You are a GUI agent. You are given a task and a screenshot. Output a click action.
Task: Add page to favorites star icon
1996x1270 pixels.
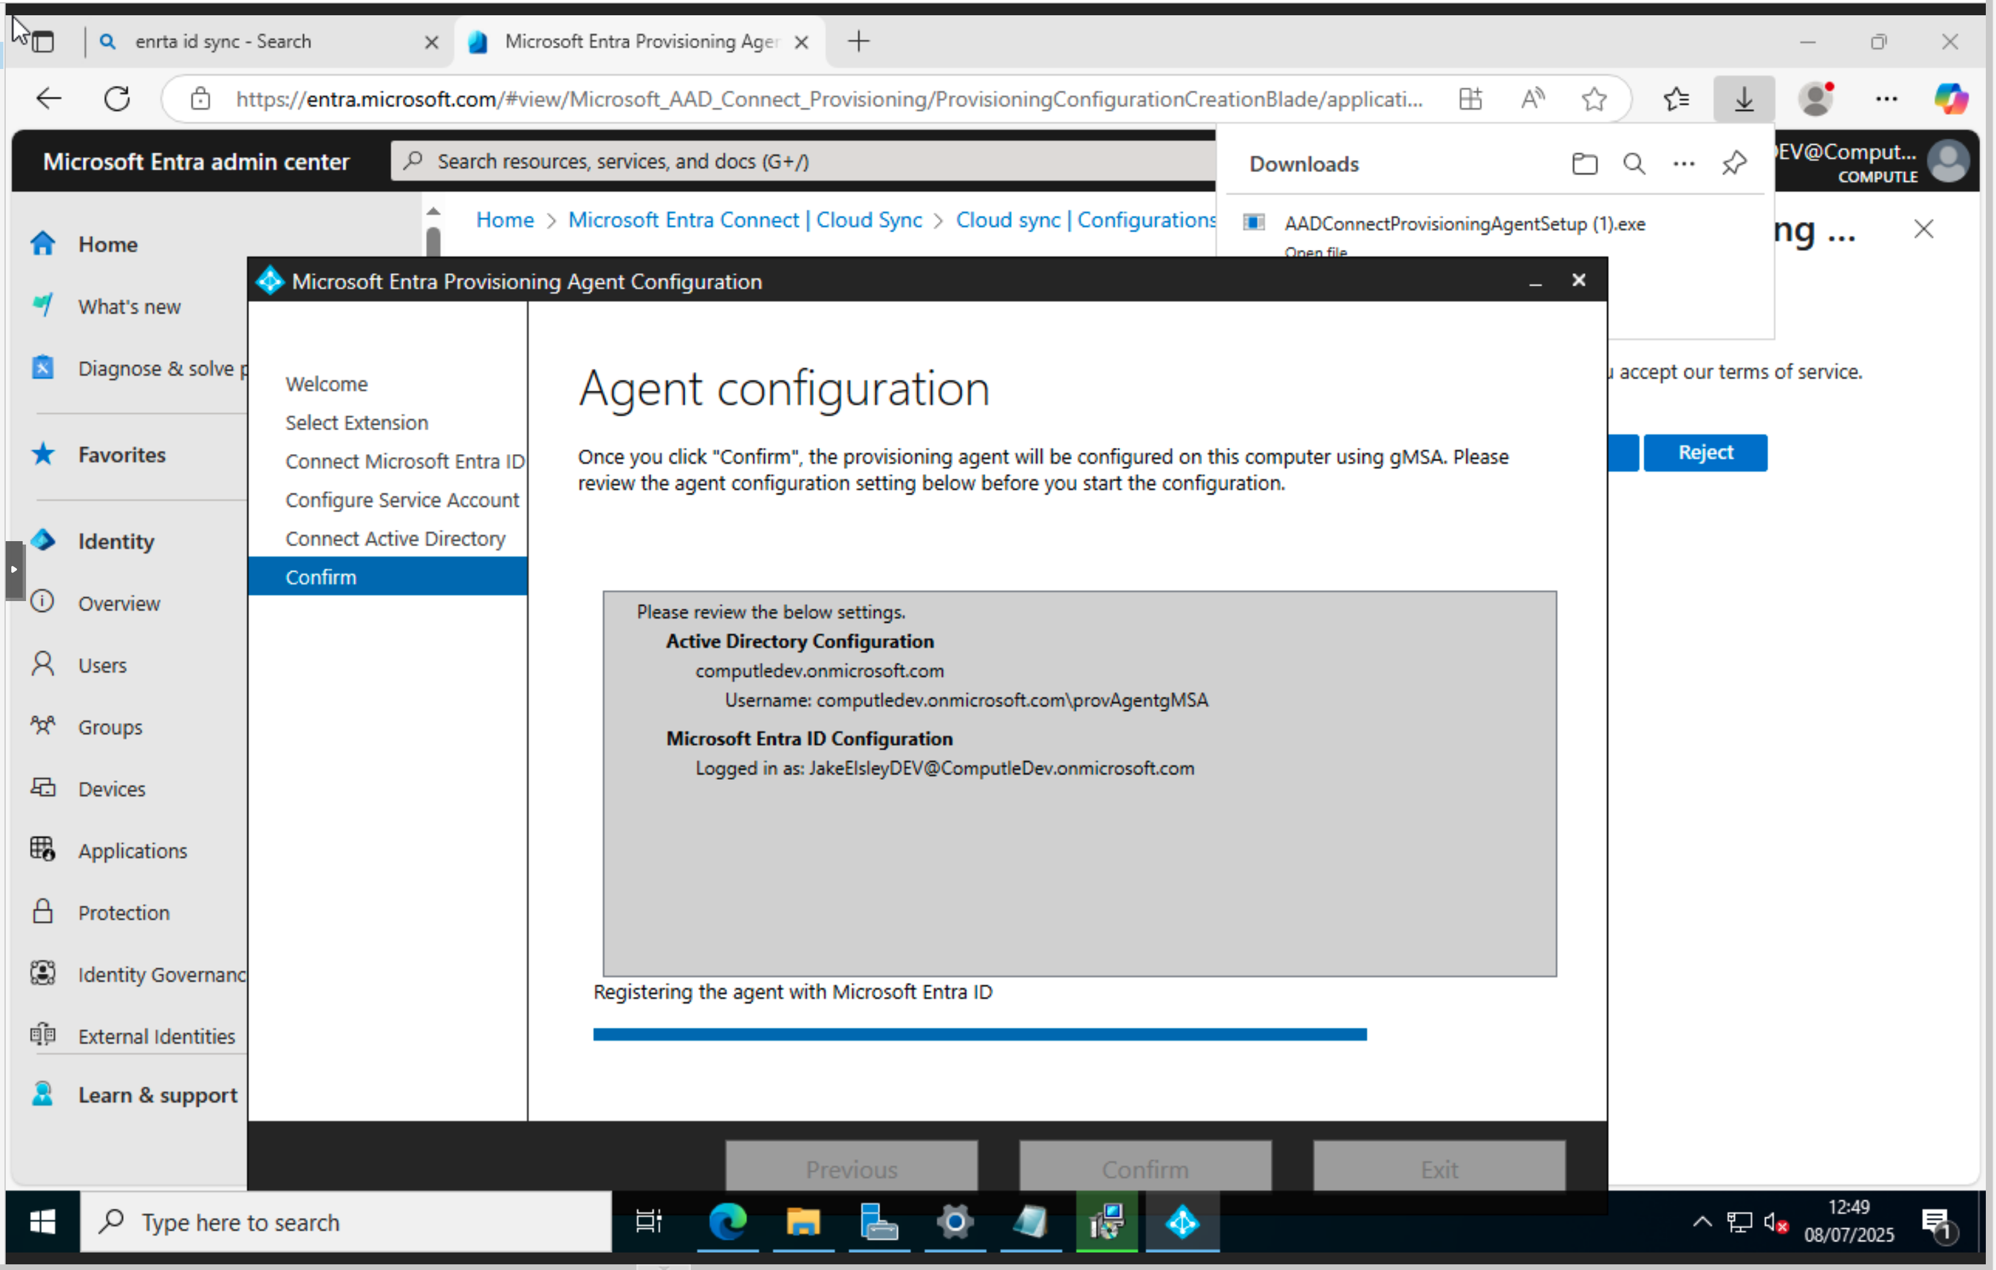pos(1593,100)
